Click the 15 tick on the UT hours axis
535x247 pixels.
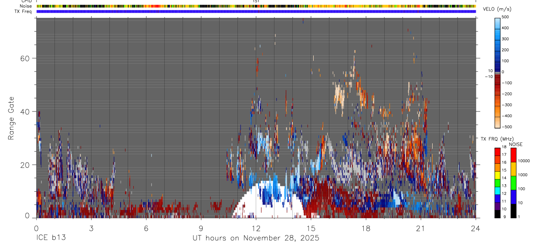pos(311,228)
